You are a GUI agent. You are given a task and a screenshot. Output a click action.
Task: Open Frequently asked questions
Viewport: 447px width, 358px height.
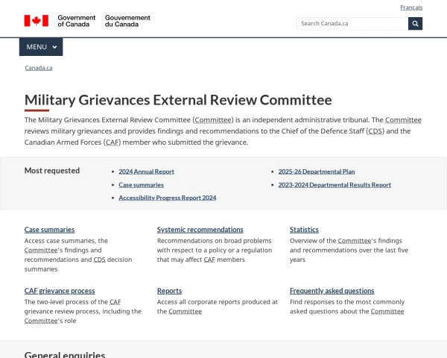[332, 291]
